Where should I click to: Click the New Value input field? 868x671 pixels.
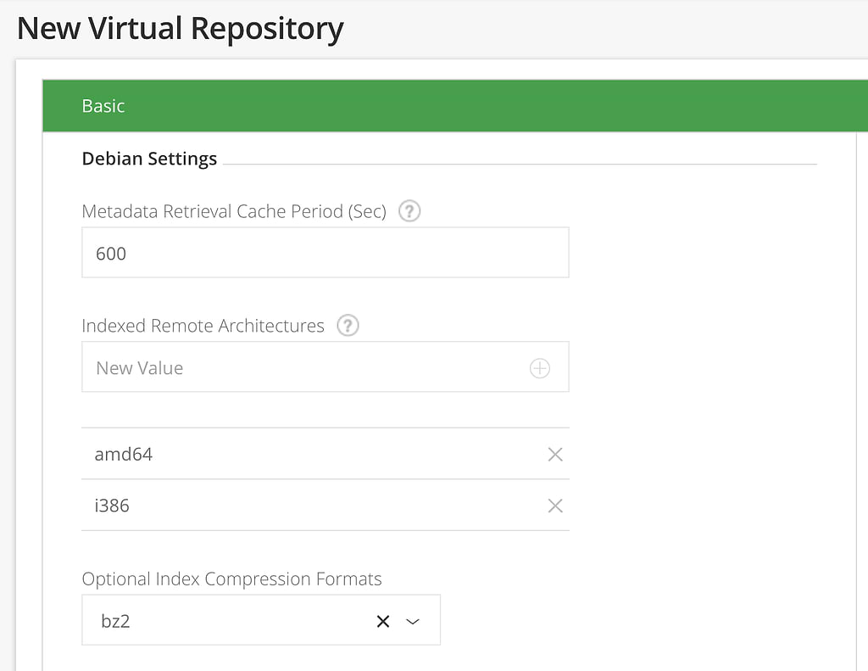(x=297, y=366)
